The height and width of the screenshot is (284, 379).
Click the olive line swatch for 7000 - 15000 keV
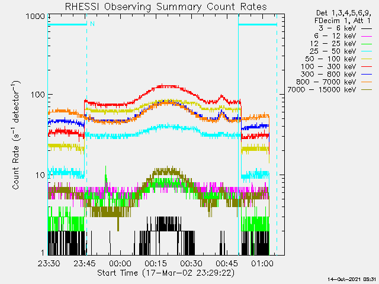(x=367, y=90)
